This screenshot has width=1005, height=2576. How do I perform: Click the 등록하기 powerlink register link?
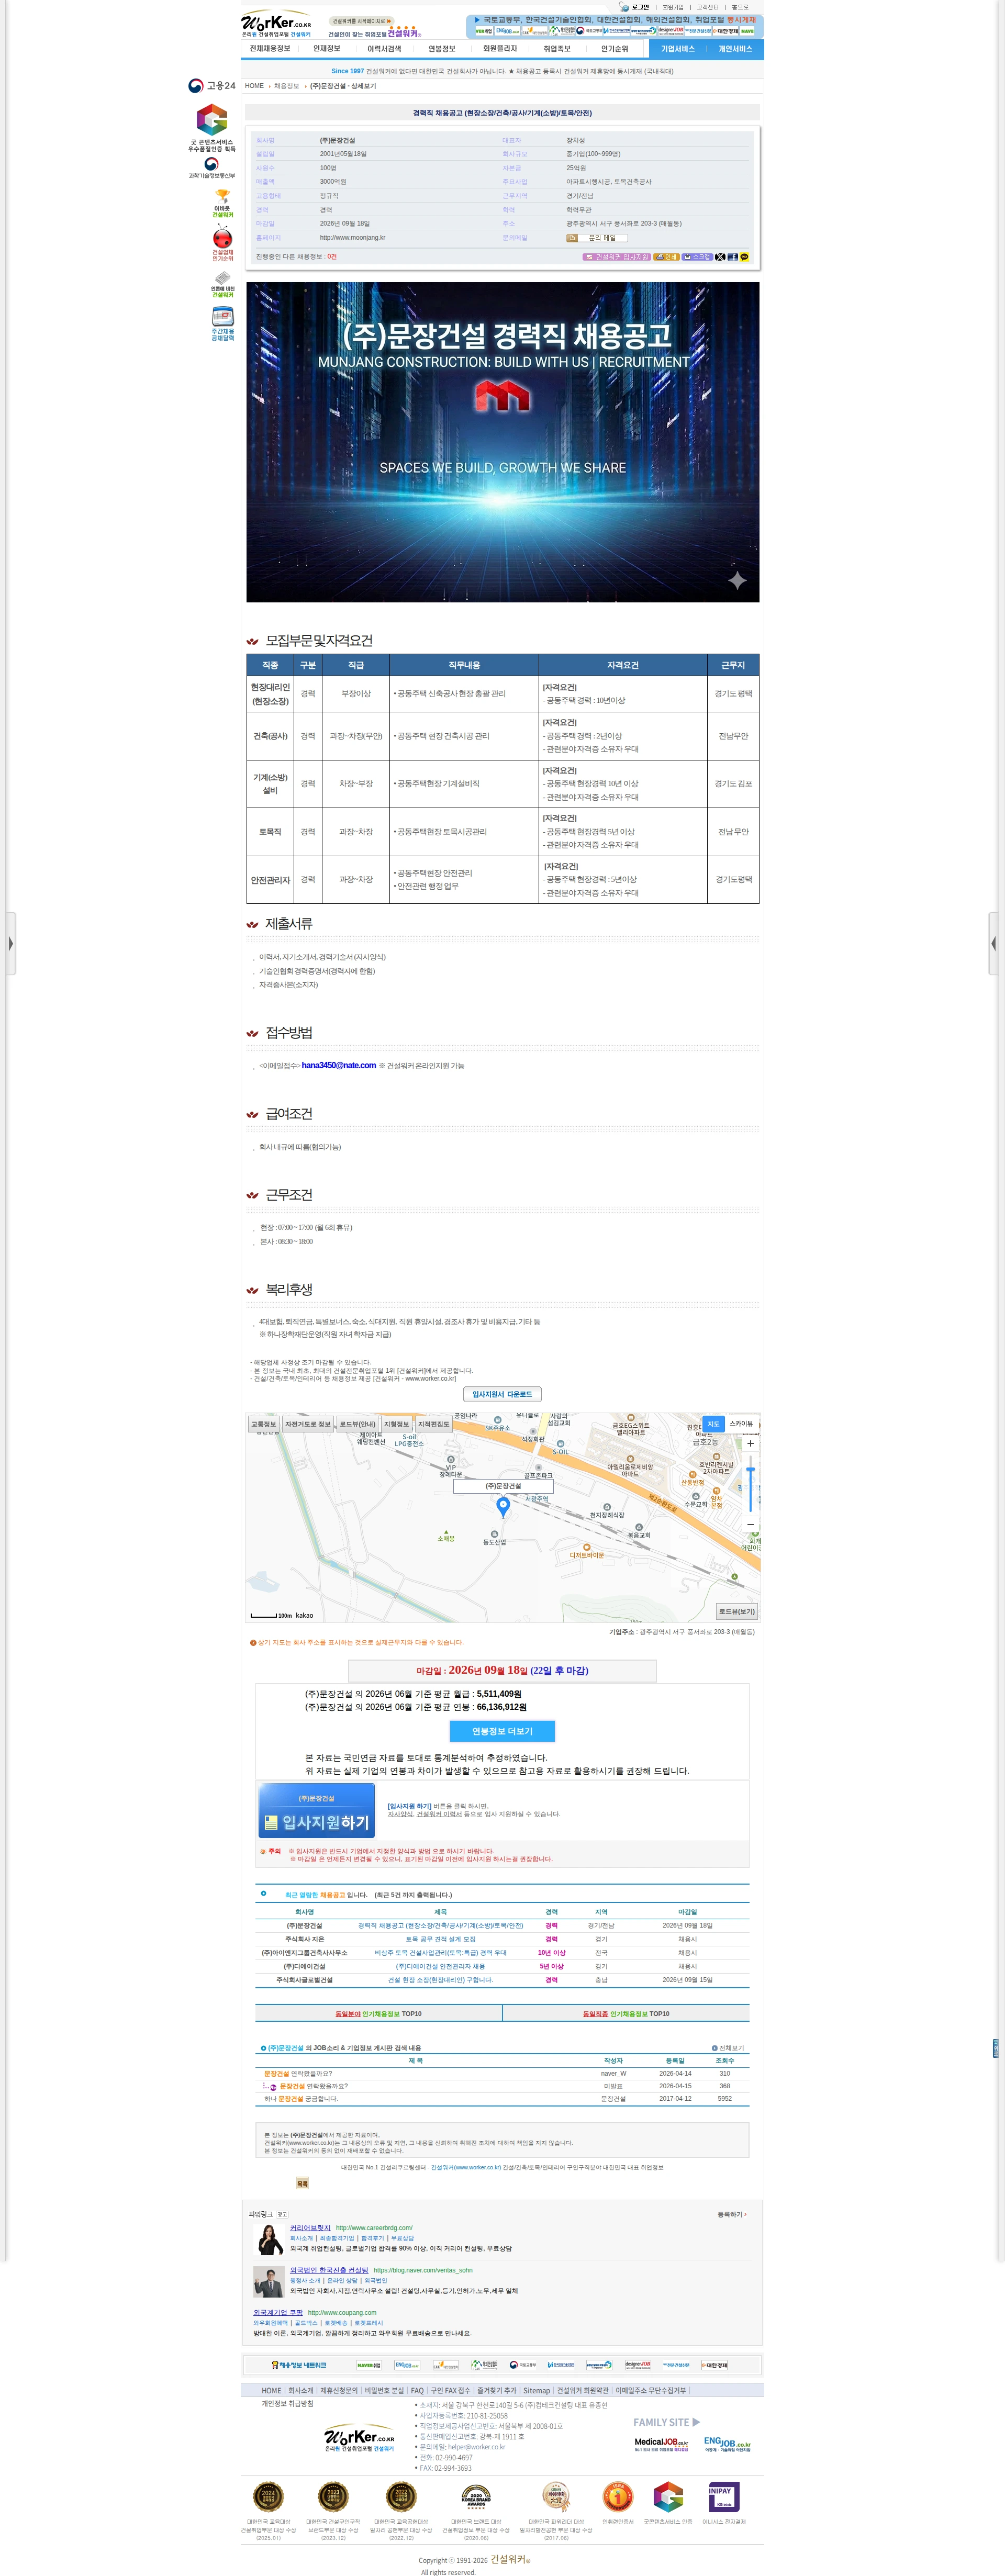(x=732, y=2214)
